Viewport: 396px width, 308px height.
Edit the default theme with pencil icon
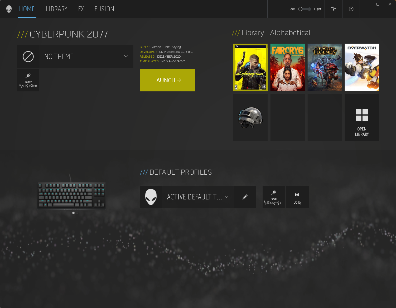coord(245,197)
